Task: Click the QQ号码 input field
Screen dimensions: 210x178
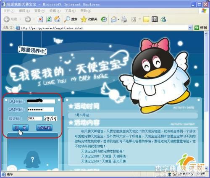Action: [41, 101]
